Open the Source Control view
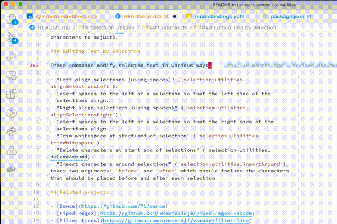337x224 pixels. pos(12,38)
